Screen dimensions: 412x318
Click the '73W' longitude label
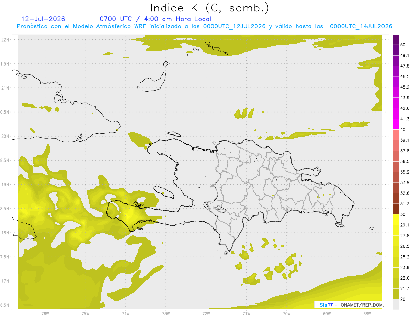[166, 313]
